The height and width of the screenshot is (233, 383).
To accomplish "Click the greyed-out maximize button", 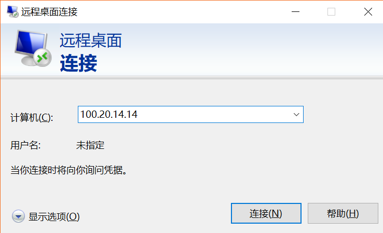I will point(331,11).
